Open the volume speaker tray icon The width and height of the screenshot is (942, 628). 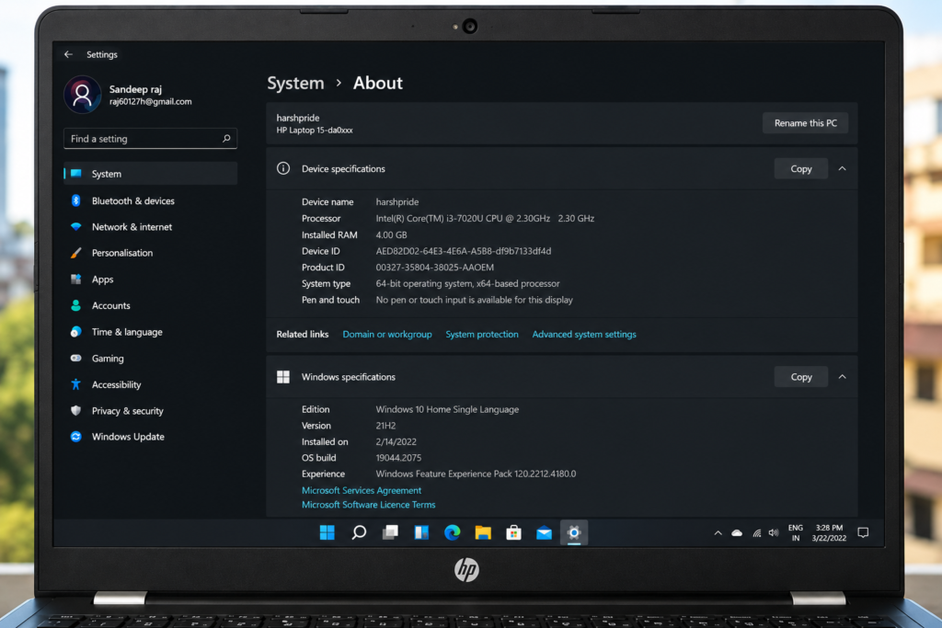click(774, 533)
